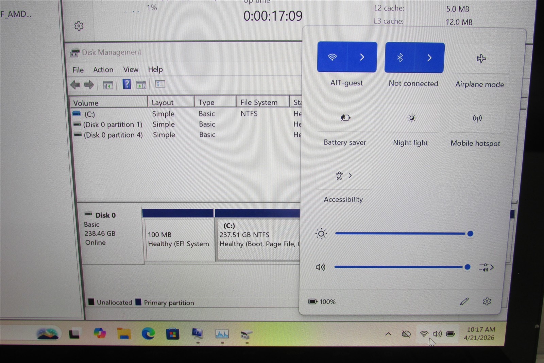Open the Widgets icon on the taskbar

point(48,333)
